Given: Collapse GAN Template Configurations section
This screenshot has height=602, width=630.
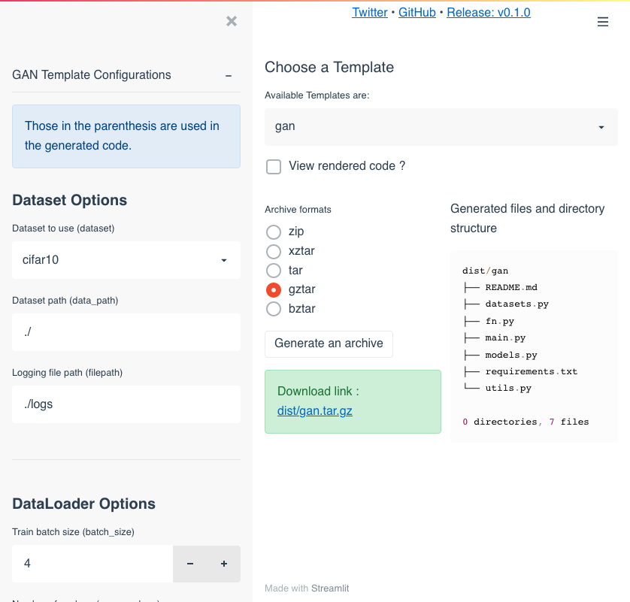Looking at the screenshot, I should coord(229,75).
